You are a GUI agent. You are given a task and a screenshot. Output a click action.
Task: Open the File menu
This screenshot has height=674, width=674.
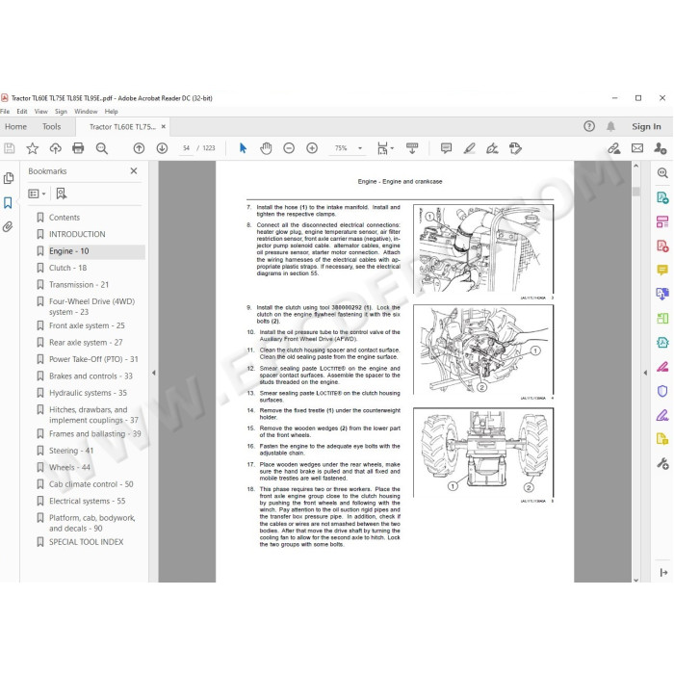(5, 112)
